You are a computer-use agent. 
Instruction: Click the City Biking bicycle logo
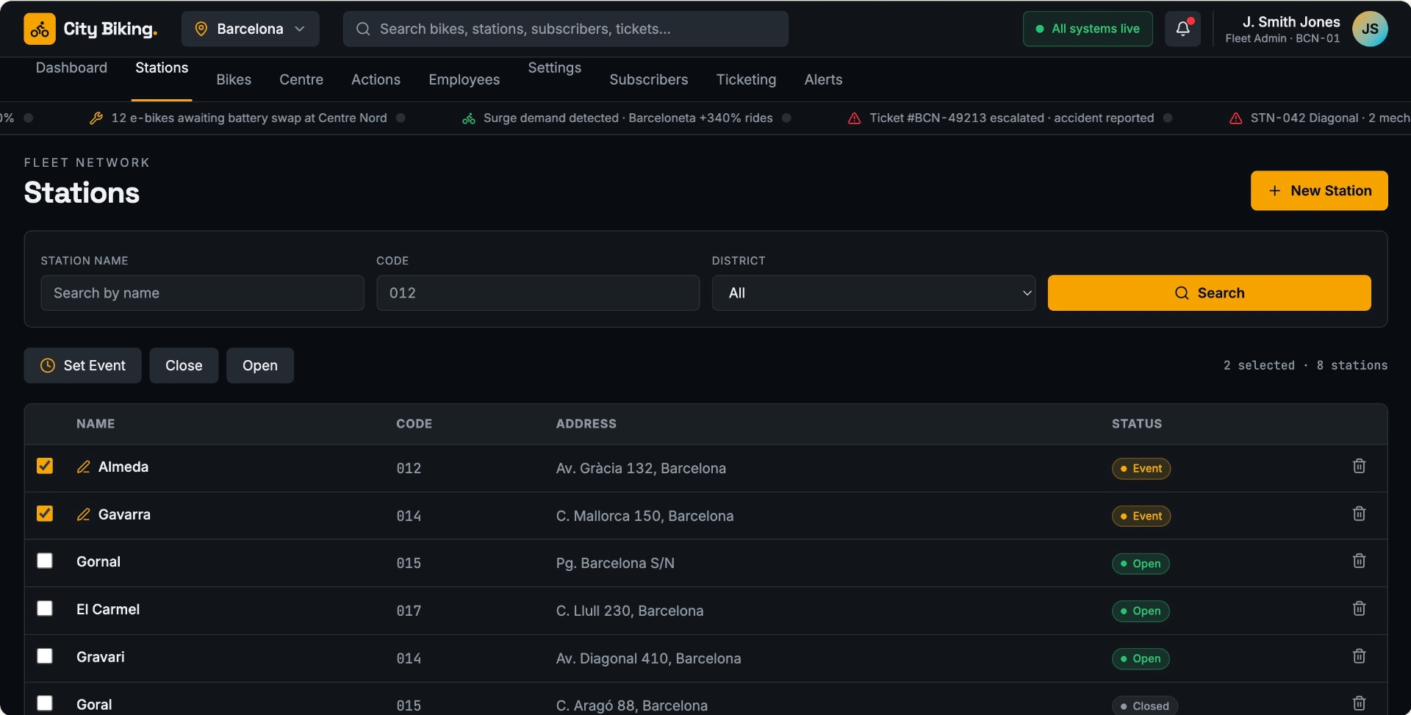coord(40,29)
